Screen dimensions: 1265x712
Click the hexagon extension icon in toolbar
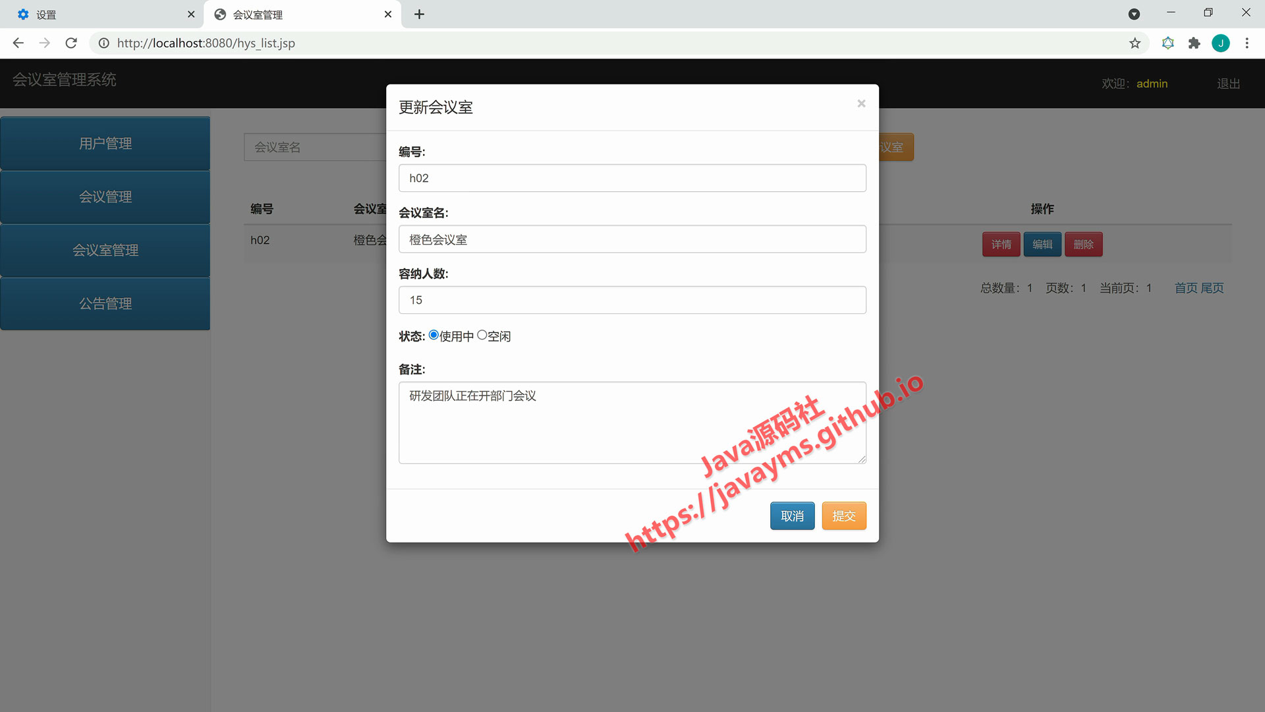[x=1167, y=43]
